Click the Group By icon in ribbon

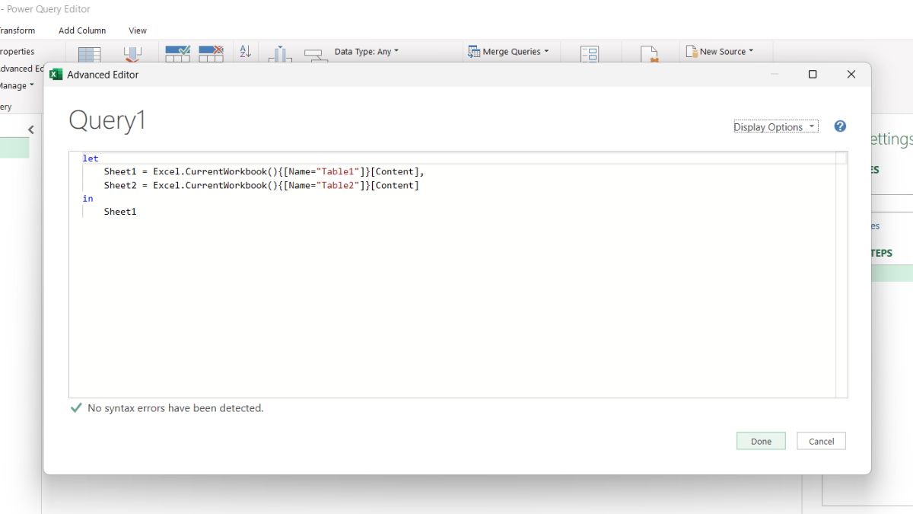[314, 56]
